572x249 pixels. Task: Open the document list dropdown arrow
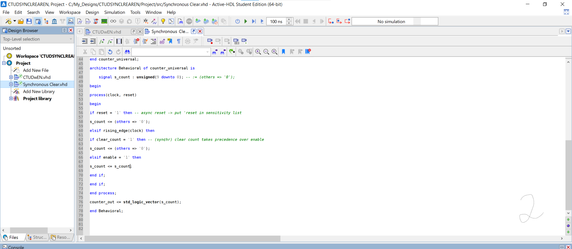pyautogui.click(x=568, y=31)
